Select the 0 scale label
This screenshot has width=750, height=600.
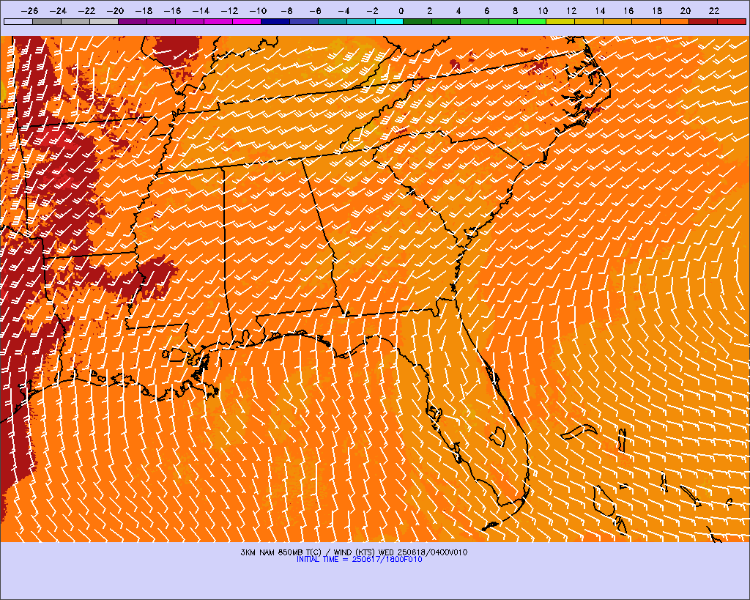[401, 10]
